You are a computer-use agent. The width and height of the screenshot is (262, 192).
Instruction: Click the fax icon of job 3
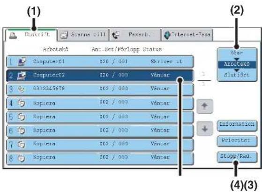pyautogui.click(x=22, y=89)
